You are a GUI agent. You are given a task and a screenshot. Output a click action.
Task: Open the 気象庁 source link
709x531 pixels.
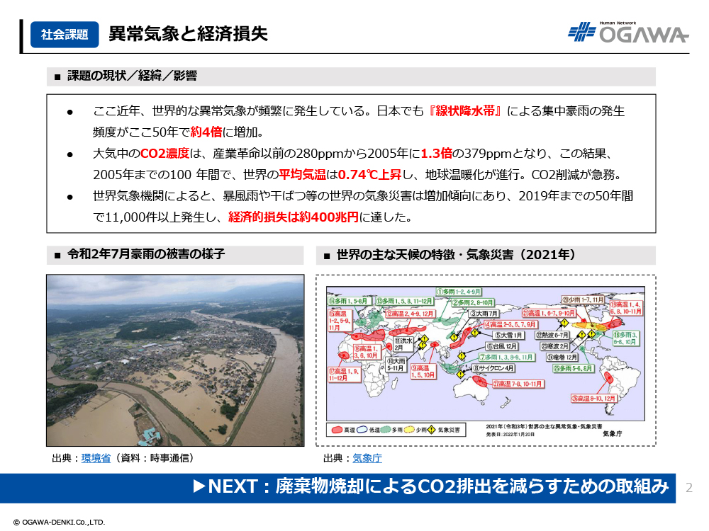pos(367,458)
